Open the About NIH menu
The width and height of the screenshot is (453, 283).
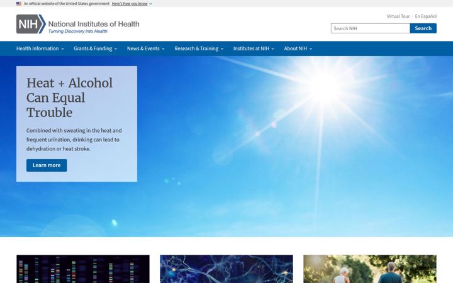[x=298, y=48]
